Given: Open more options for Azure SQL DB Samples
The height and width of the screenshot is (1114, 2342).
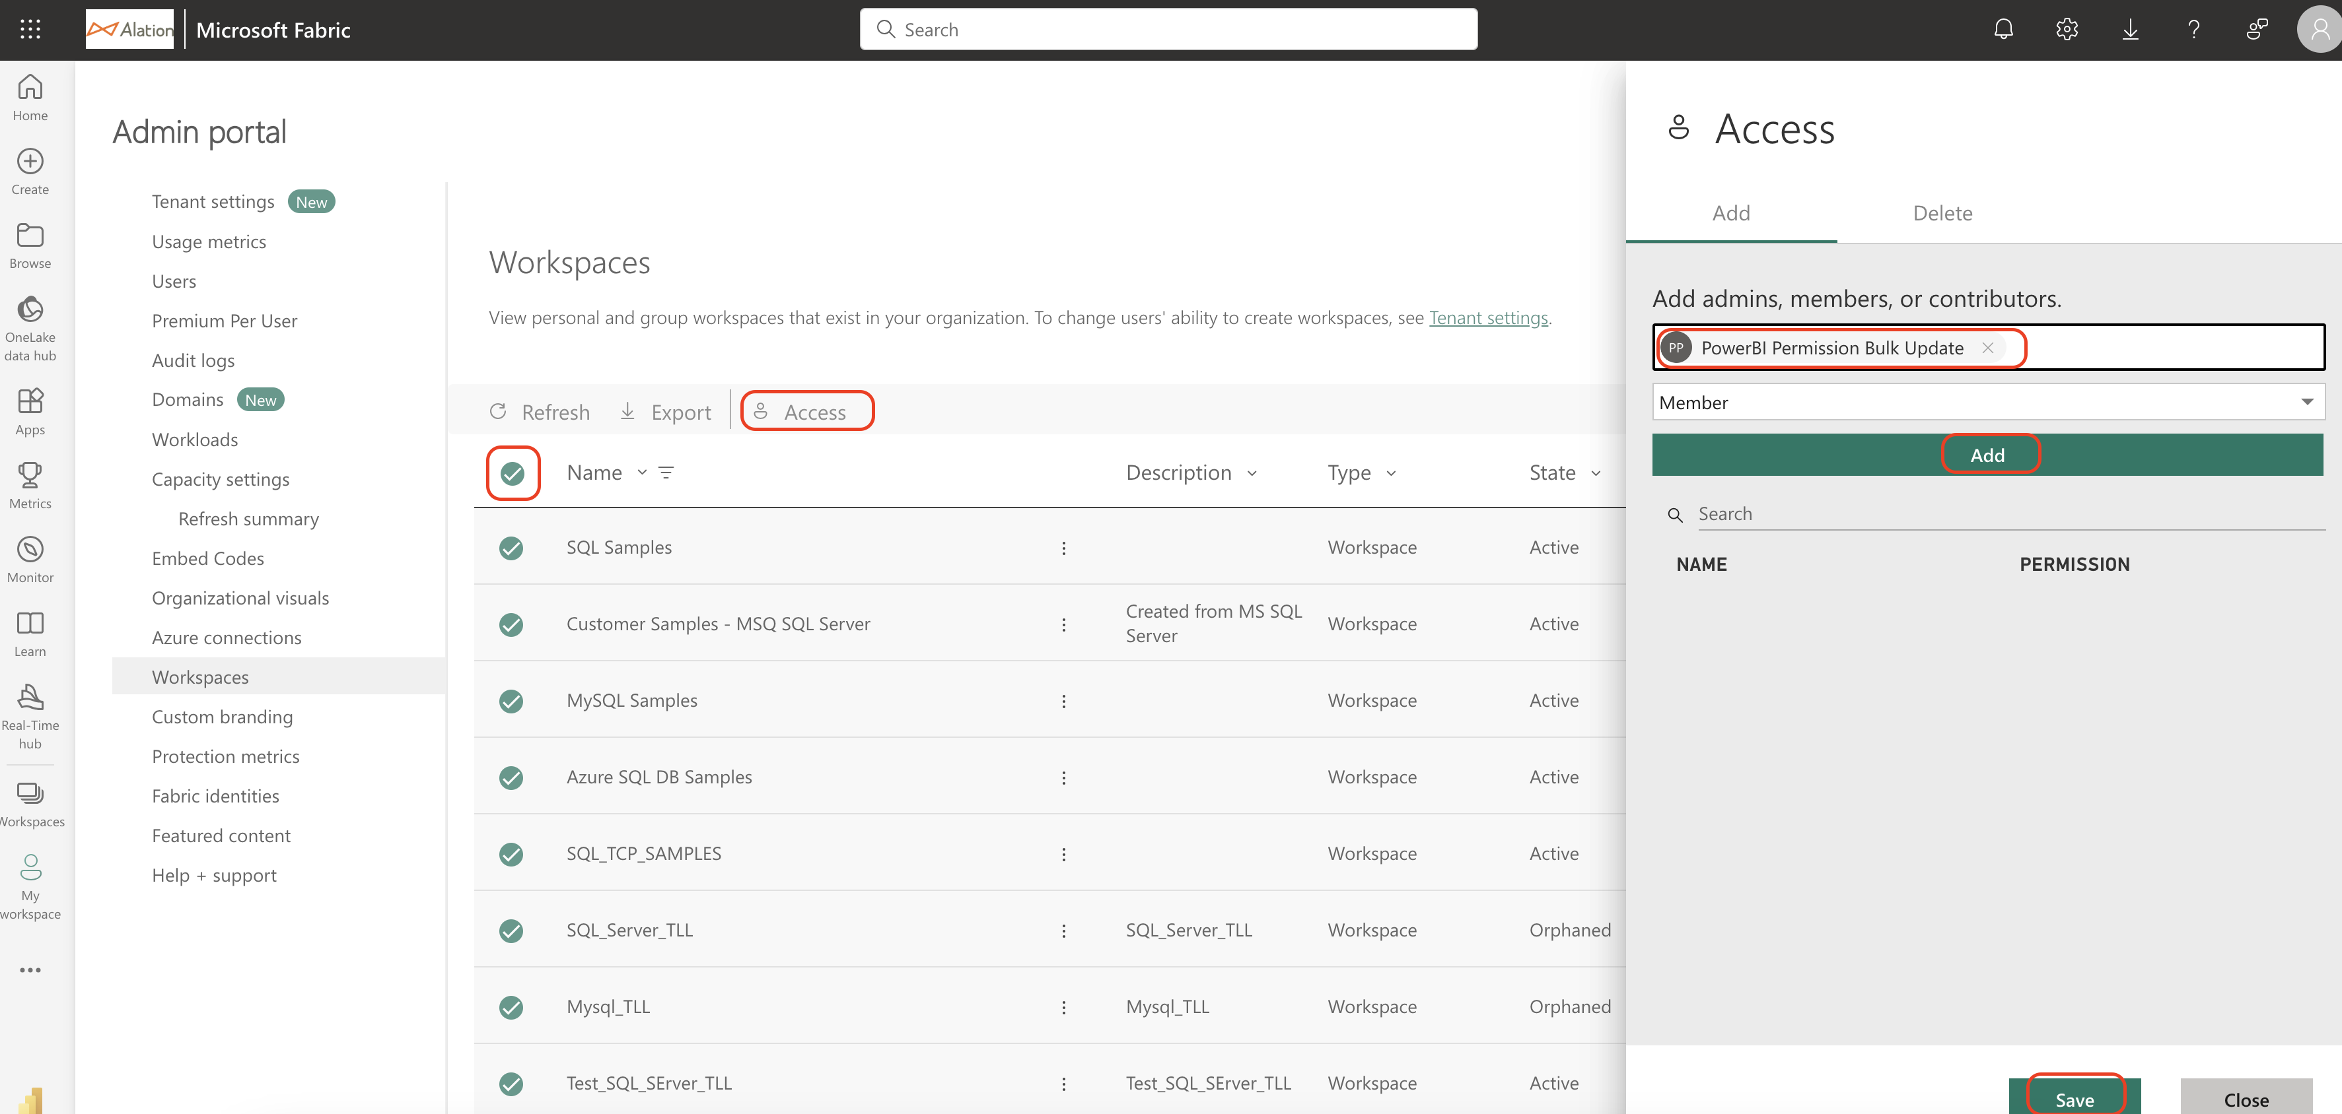Looking at the screenshot, I should 1064,778.
